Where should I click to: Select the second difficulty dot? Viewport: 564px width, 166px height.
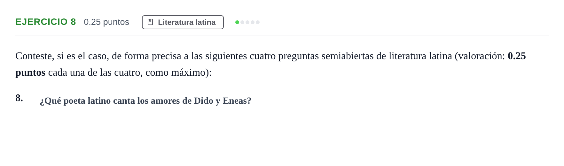point(242,22)
